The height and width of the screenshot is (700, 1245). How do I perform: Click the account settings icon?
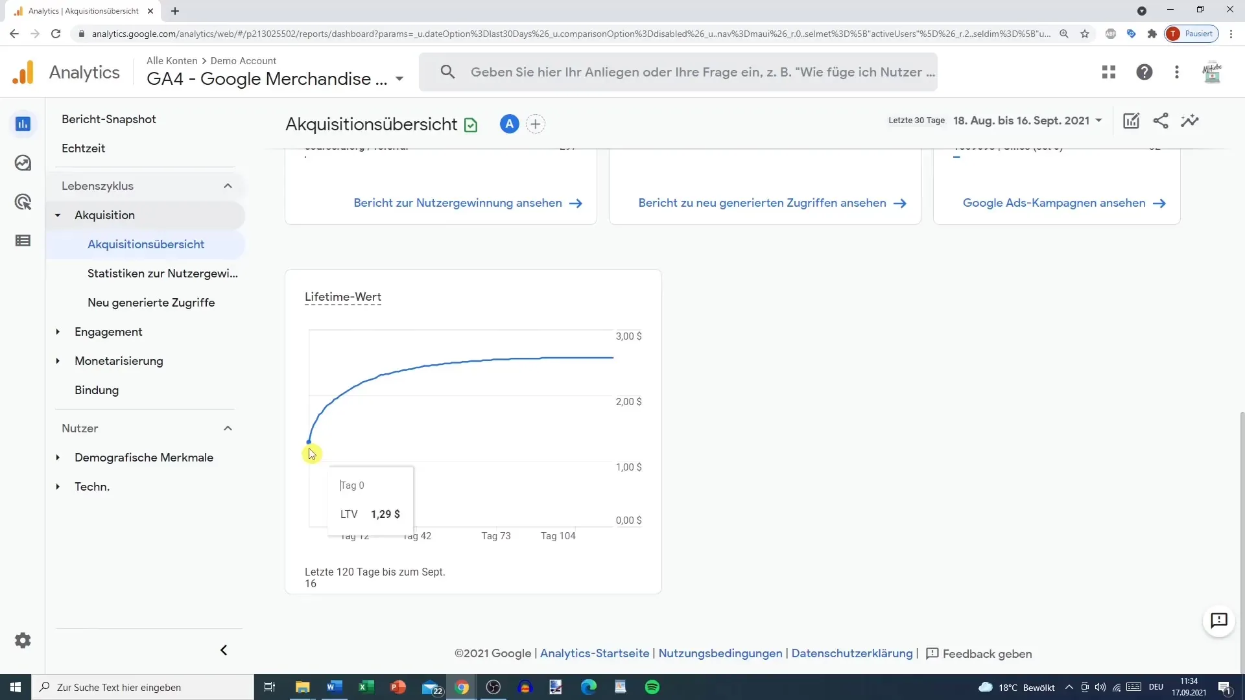(x=23, y=640)
